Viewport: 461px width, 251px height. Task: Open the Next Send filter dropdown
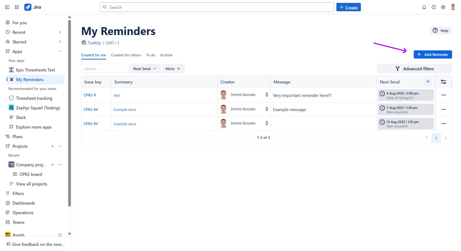pyautogui.click(x=145, y=69)
